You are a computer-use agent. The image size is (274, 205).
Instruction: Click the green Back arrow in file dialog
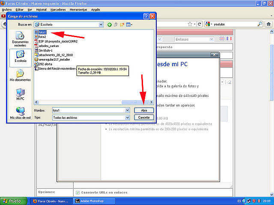(x=110, y=25)
